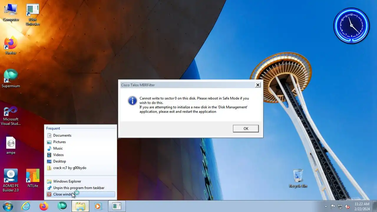Select Microsoft Visual Studio desktop shortcut
This screenshot has height=212, width=377.
pyautogui.click(x=11, y=116)
